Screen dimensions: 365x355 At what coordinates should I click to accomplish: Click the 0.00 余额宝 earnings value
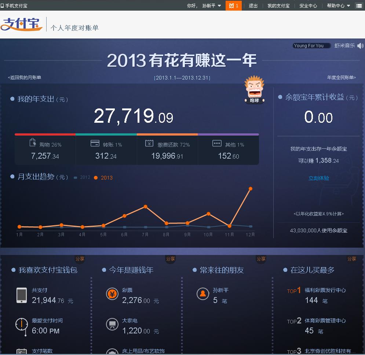point(318,117)
